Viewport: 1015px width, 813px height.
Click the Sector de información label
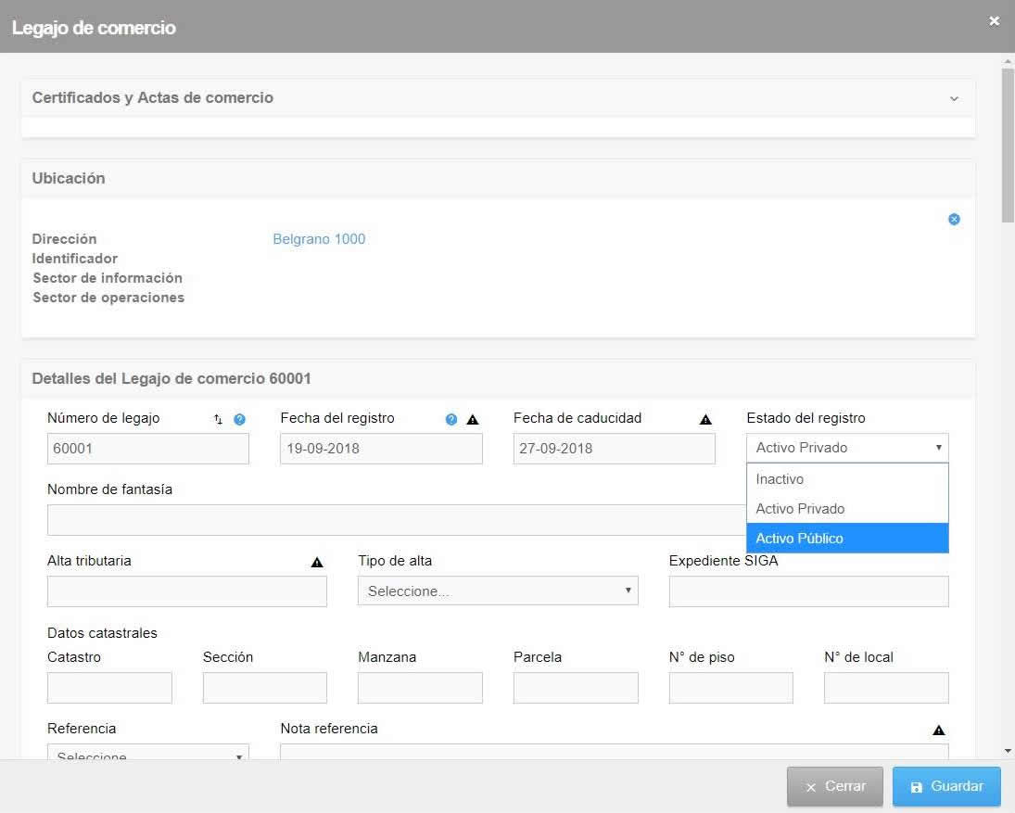click(x=108, y=278)
